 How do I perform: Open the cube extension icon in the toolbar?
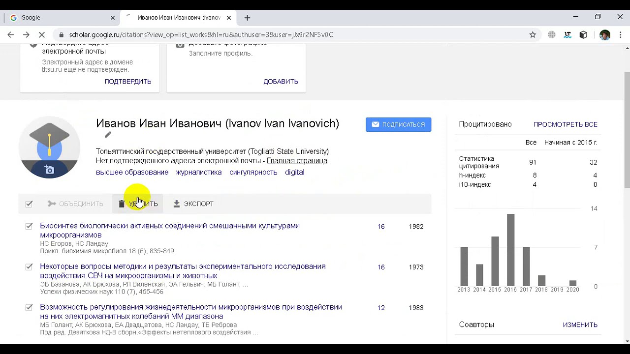(583, 35)
